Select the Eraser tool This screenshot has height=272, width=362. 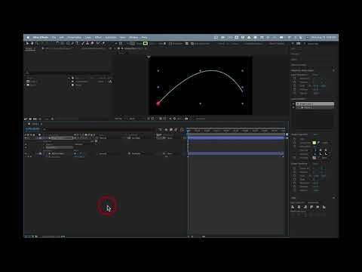click(x=92, y=43)
